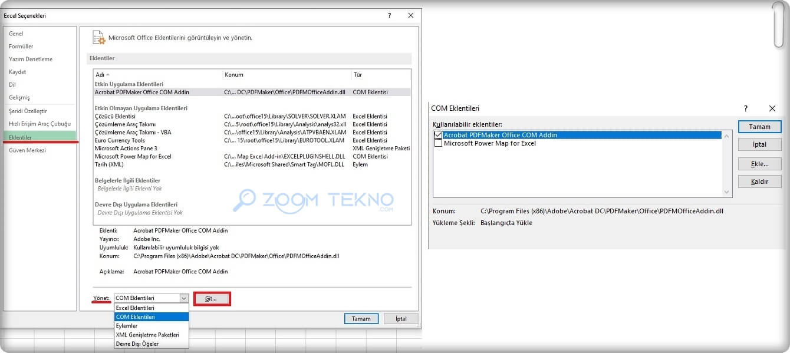Choose Eylemler from dropdown list
The height and width of the screenshot is (353, 790).
[x=152, y=325]
